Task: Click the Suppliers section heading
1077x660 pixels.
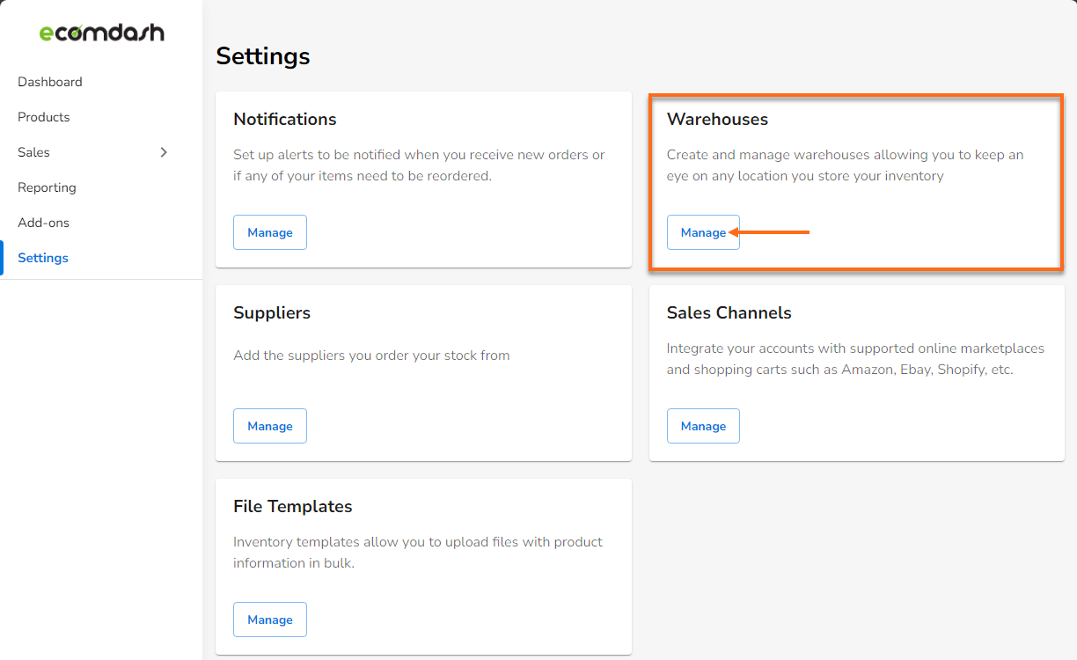Action: click(x=271, y=312)
